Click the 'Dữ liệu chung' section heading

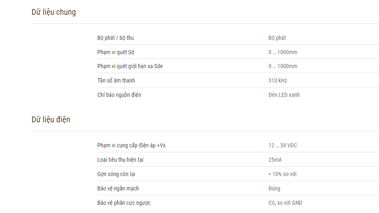(53, 12)
